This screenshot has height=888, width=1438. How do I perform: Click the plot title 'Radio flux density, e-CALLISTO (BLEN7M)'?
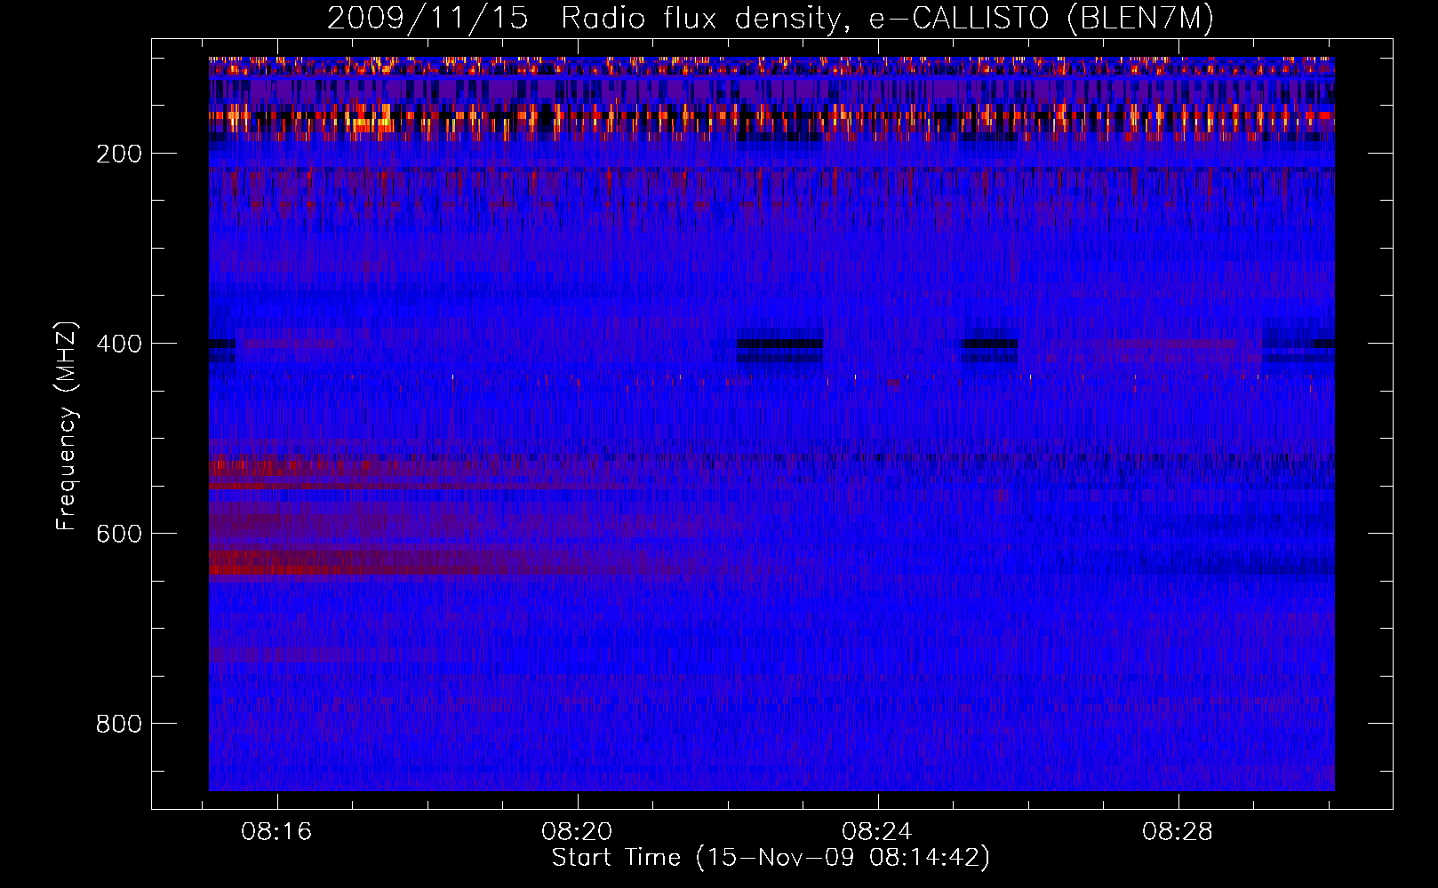click(888, 19)
